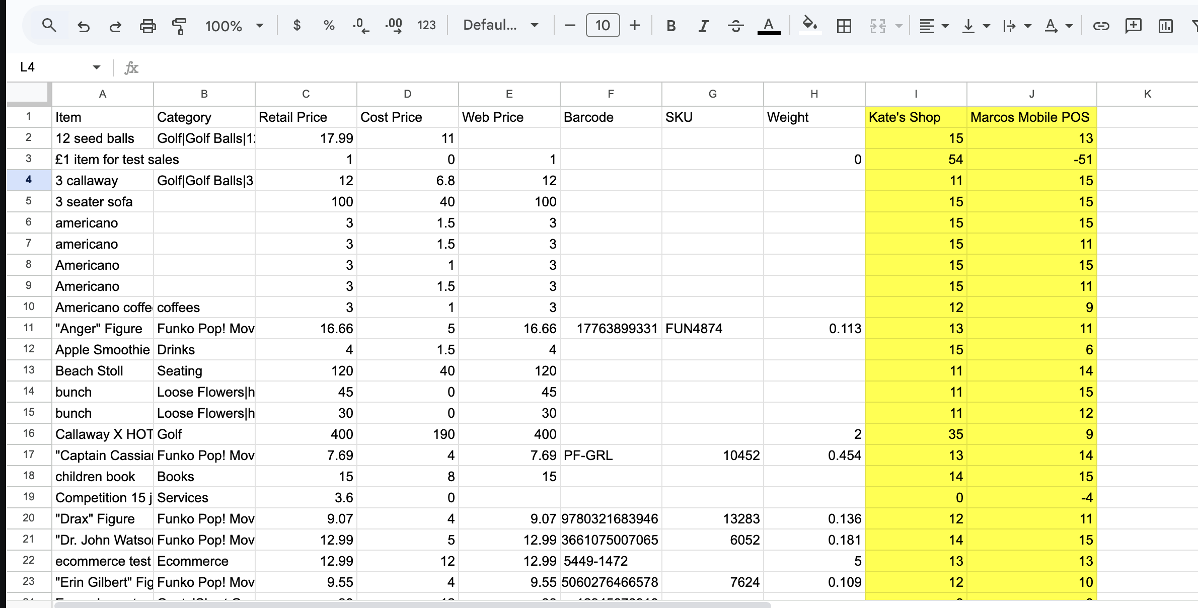1198x608 pixels.
Task: Toggle strikethrough formatting
Action: (x=735, y=26)
